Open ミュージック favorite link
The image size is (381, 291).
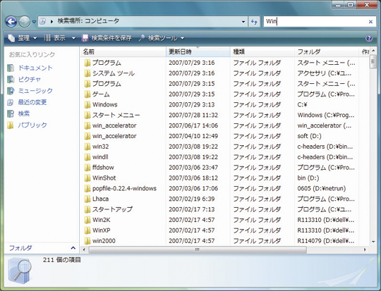[x=35, y=90]
